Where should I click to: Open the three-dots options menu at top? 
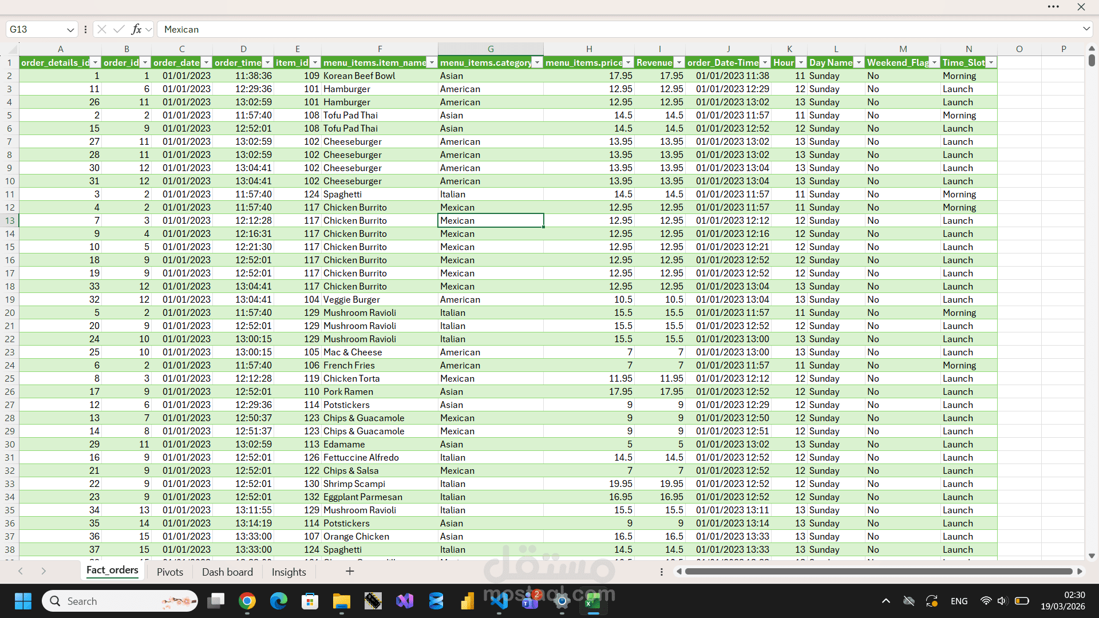coord(1053,7)
